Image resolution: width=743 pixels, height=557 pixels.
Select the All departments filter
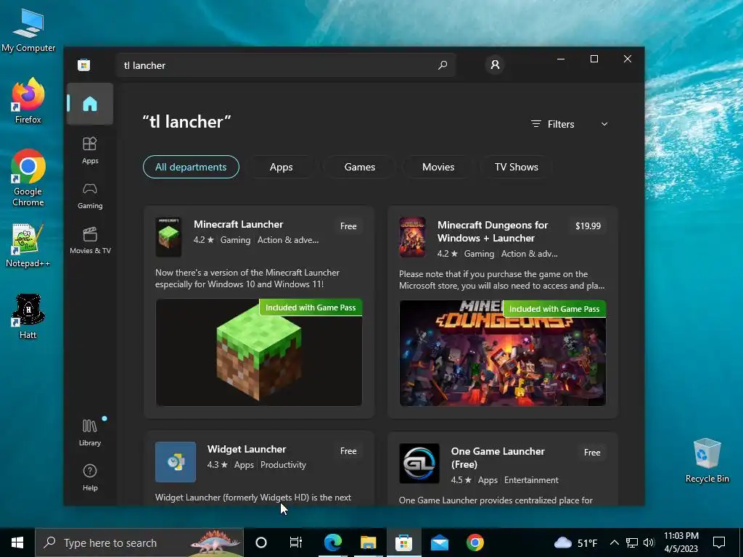pos(191,167)
